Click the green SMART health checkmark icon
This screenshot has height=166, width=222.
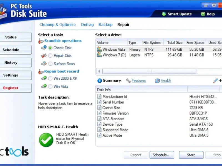point(46,140)
